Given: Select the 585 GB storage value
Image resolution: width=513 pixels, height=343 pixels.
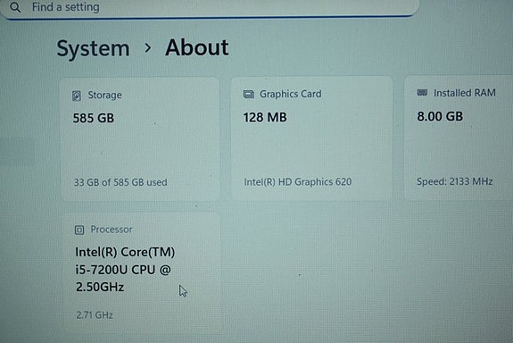Looking at the screenshot, I should click(x=94, y=118).
